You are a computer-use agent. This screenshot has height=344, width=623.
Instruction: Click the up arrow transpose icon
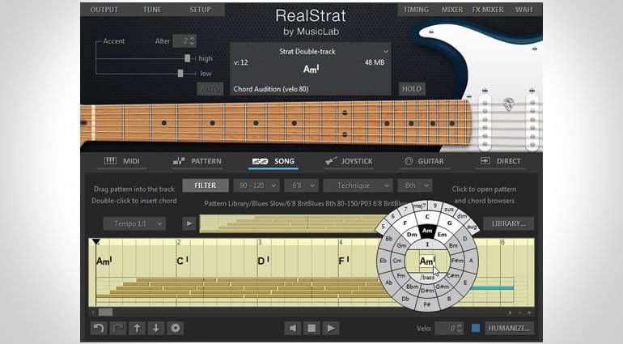pos(137,328)
